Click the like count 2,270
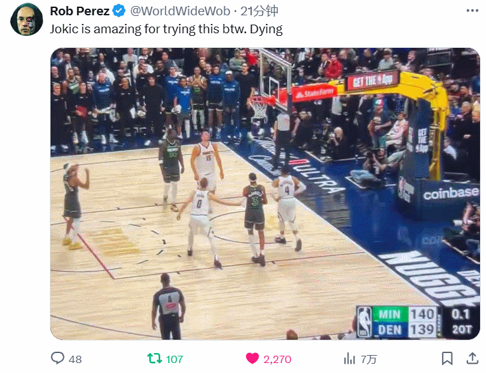Screen dimensions: 486x373 coord(277,359)
